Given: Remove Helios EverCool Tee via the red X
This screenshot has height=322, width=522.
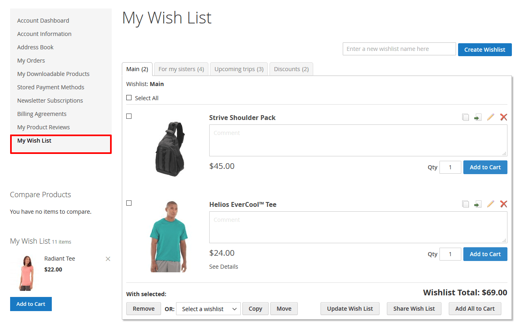Looking at the screenshot, I should point(503,204).
